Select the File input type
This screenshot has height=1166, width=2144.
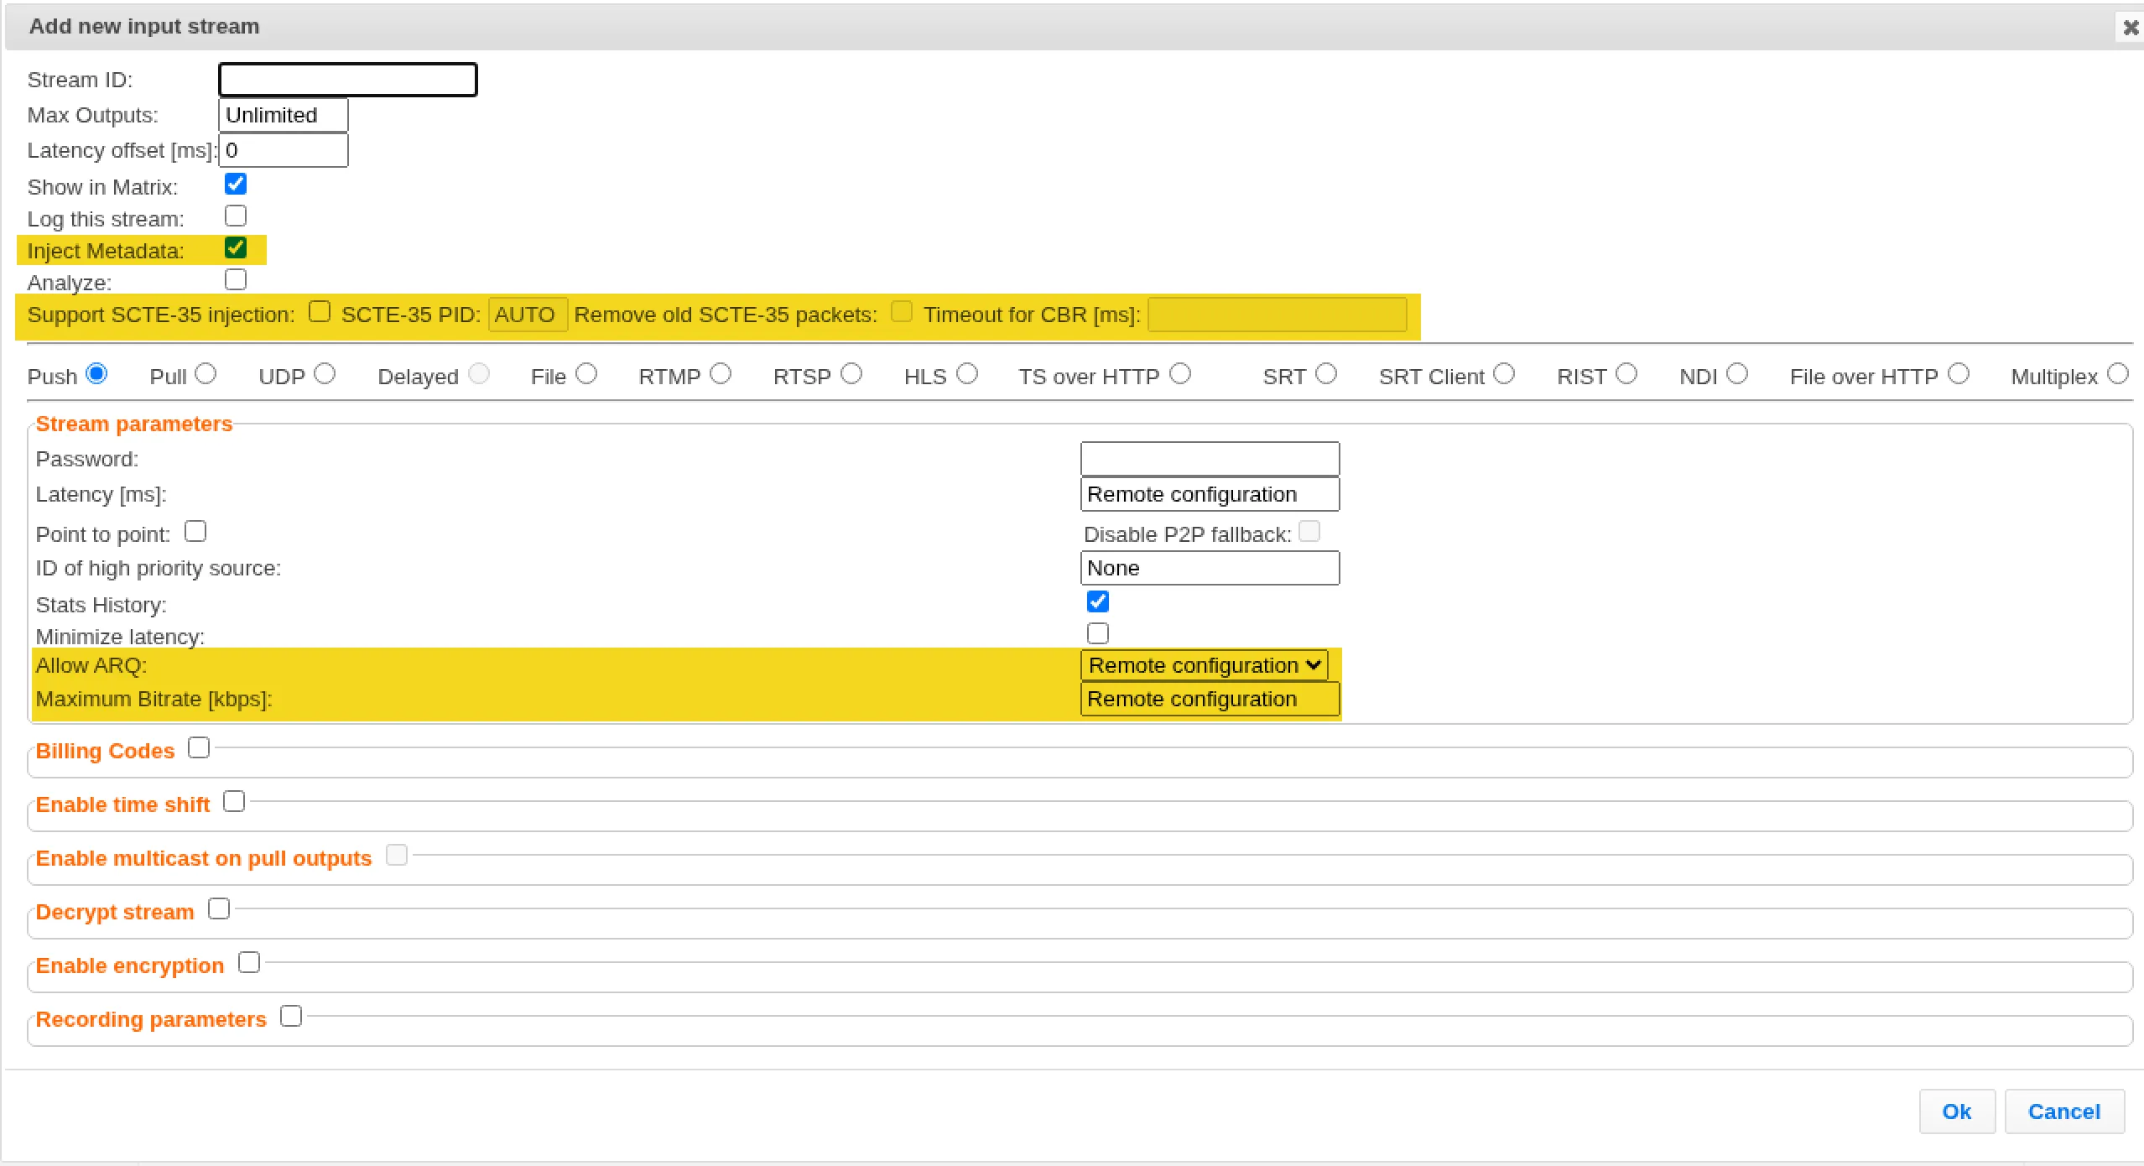point(587,373)
